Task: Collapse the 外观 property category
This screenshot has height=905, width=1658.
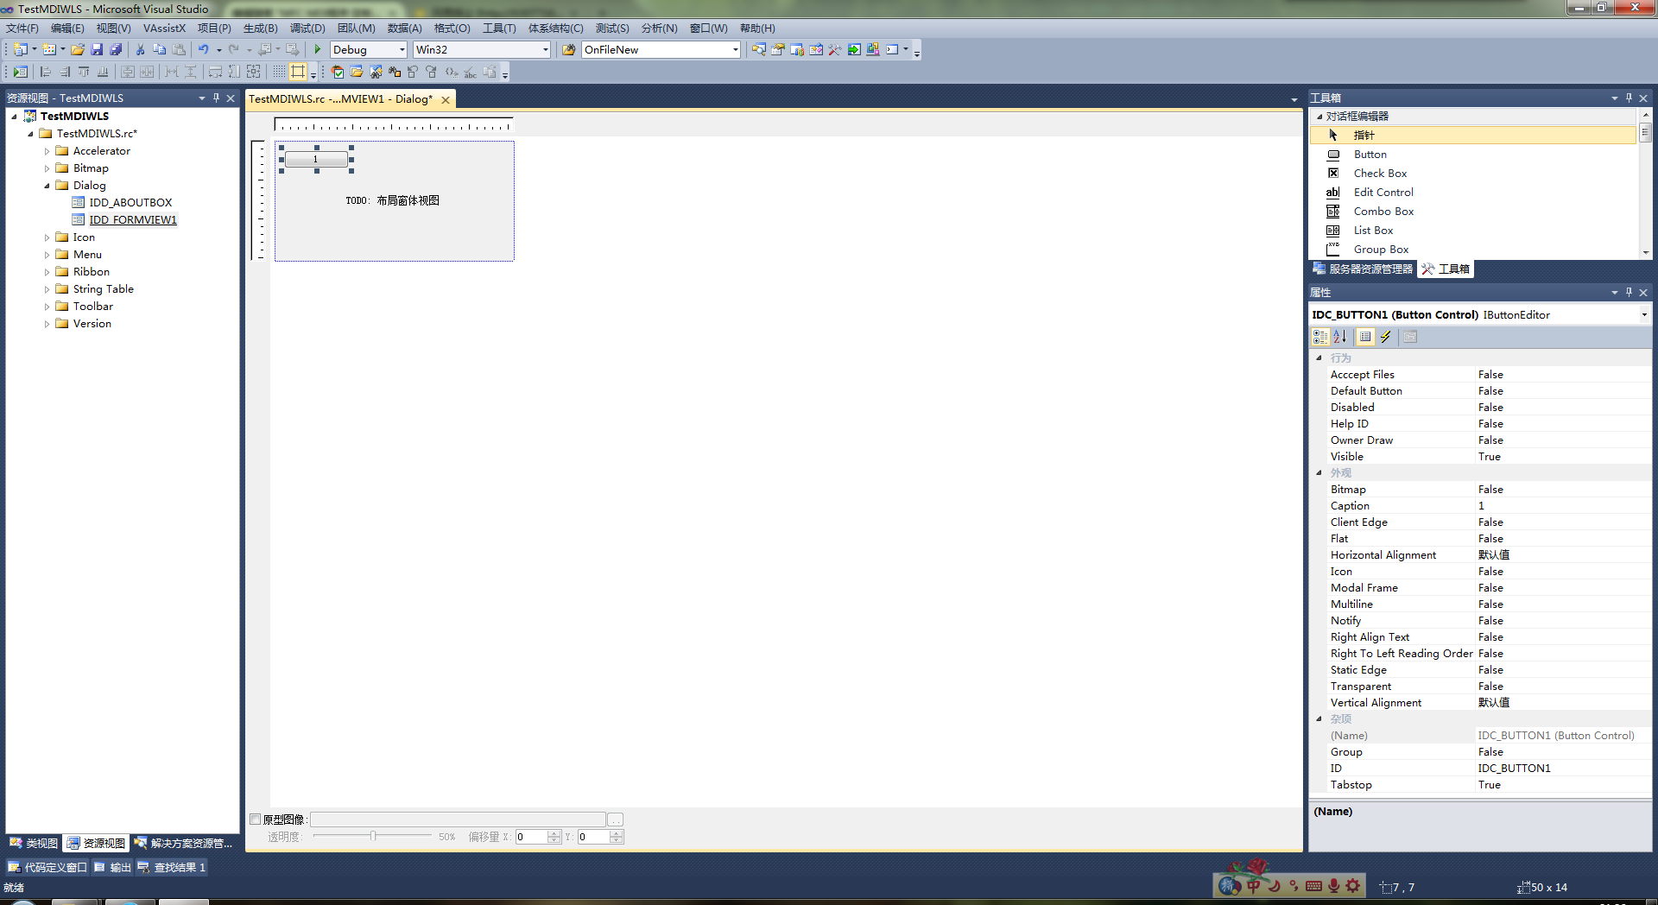Action: pyautogui.click(x=1319, y=473)
